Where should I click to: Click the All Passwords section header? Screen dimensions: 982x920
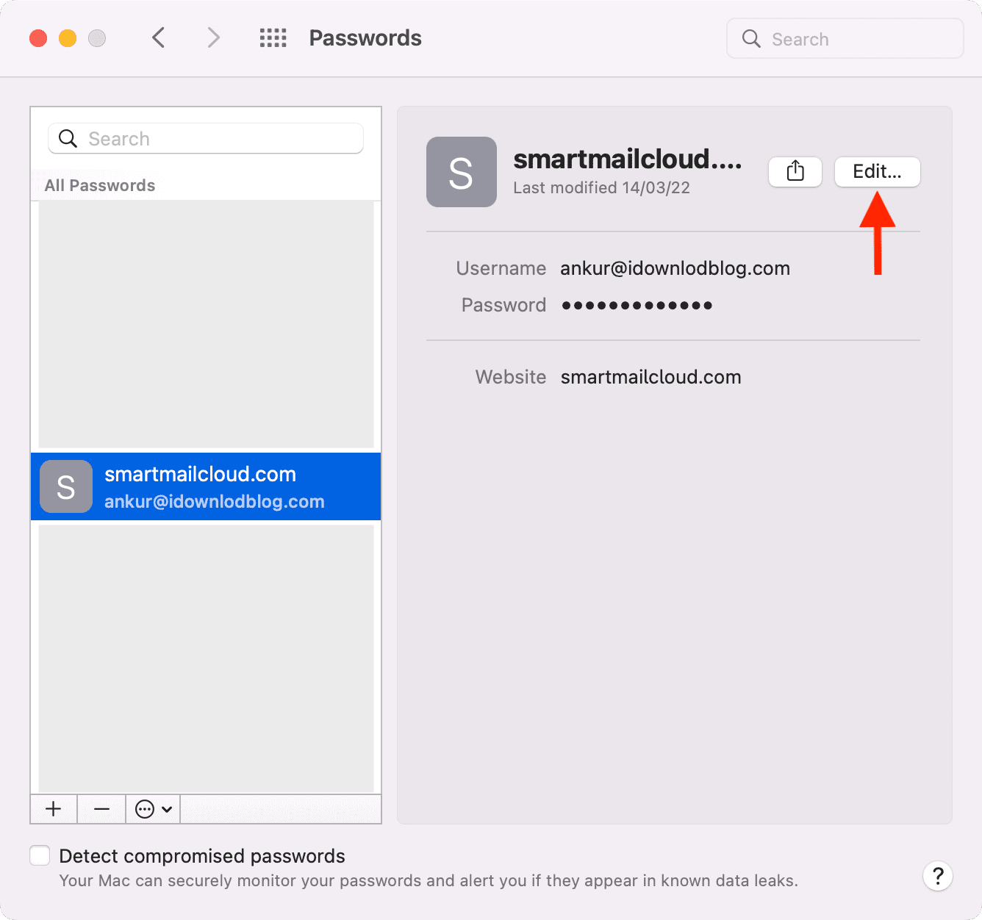pos(100,185)
